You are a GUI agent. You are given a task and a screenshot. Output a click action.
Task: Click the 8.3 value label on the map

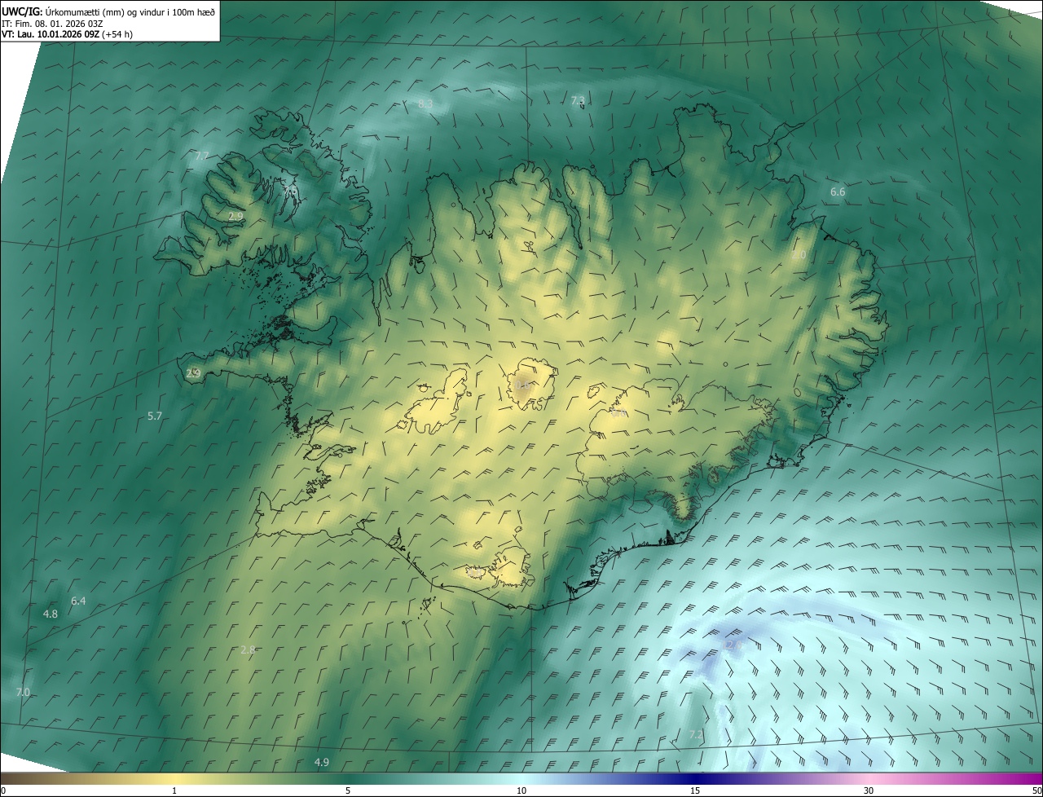coord(425,104)
